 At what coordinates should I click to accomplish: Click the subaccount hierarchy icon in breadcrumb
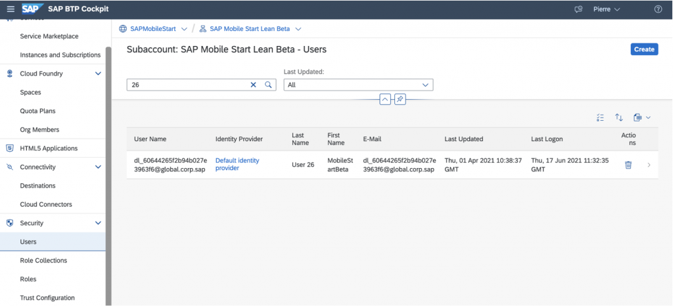203,29
